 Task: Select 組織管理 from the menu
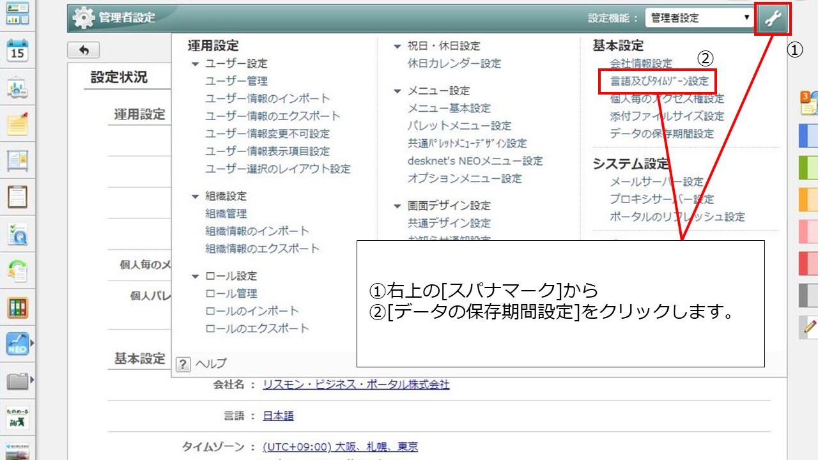226,214
